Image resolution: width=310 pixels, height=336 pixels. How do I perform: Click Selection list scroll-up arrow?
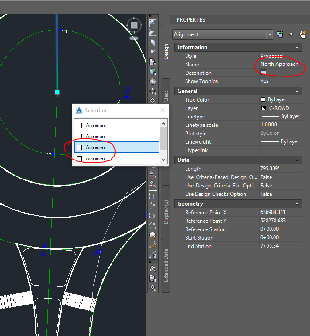pyautogui.click(x=163, y=123)
